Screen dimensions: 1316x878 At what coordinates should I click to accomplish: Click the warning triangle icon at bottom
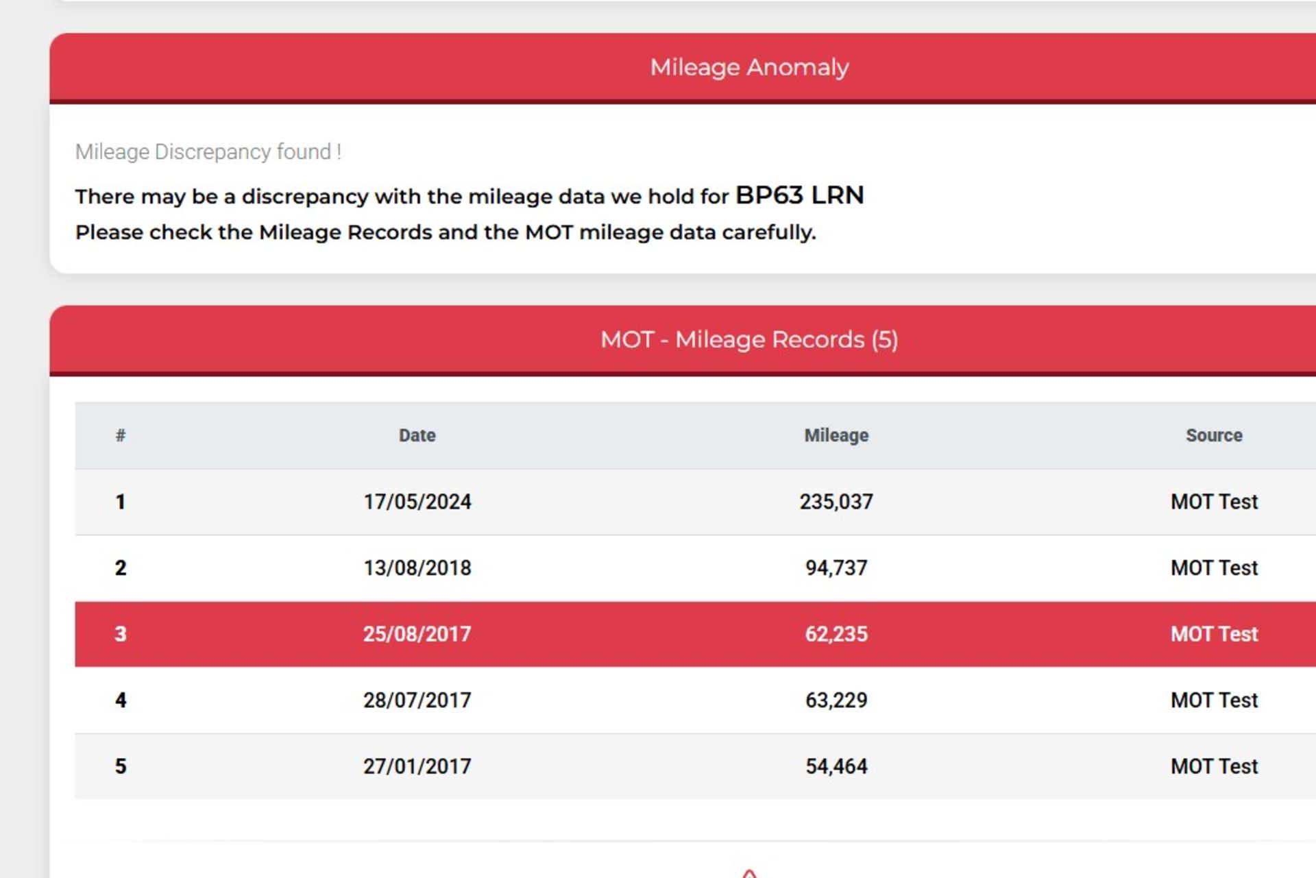749,873
